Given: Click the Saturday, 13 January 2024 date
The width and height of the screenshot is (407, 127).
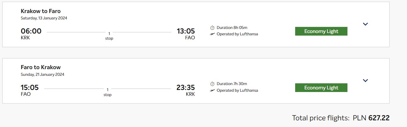Looking at the screenshot, I should coord(44,18).
